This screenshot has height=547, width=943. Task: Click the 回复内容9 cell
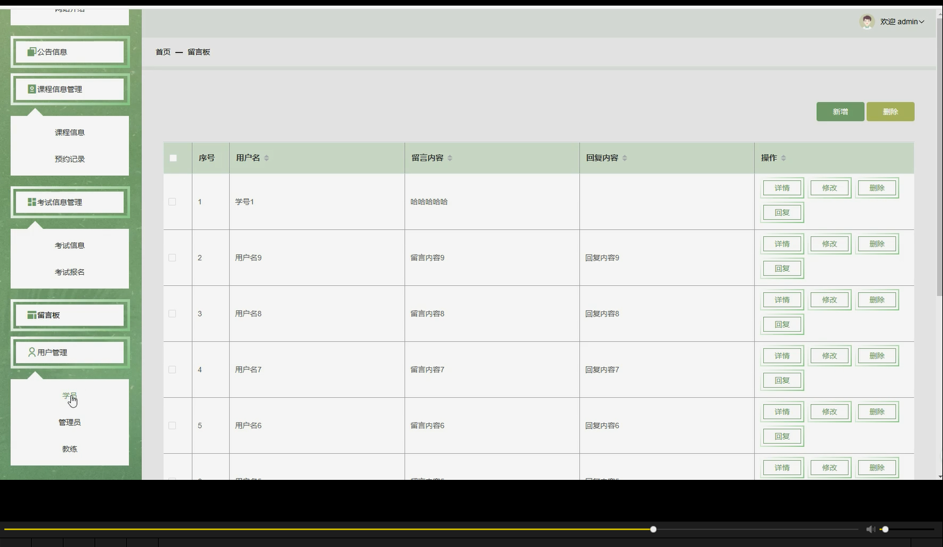coord(667,257)
